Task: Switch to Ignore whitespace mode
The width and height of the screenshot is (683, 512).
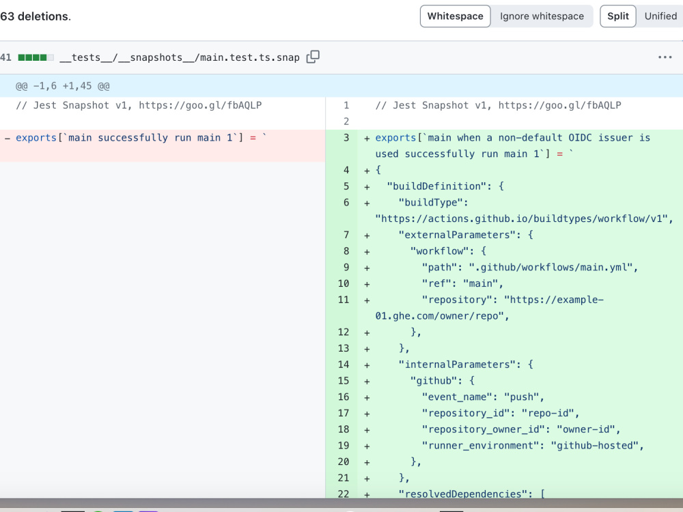Action: 542,16
